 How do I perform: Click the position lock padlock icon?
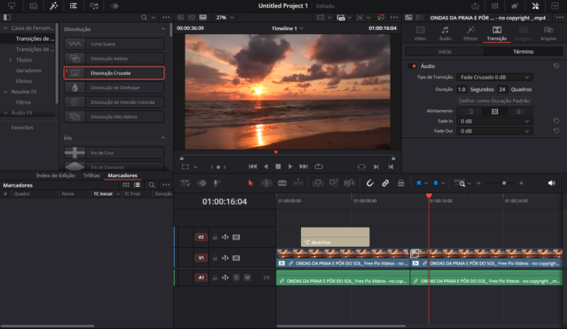[x=400, y=183]
